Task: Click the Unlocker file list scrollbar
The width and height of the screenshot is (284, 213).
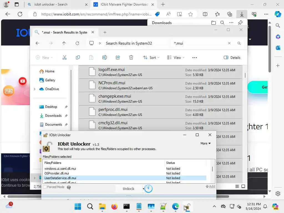Action: pos(212,169)
